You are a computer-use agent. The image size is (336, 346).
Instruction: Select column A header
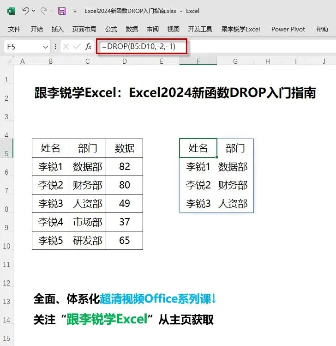click(23, 61)
